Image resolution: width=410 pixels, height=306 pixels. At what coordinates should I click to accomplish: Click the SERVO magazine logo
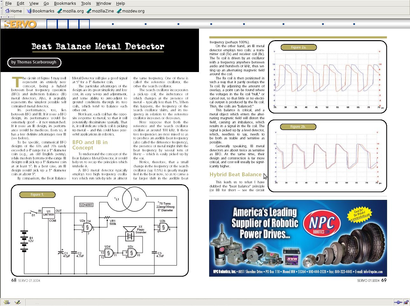[20, 24]
